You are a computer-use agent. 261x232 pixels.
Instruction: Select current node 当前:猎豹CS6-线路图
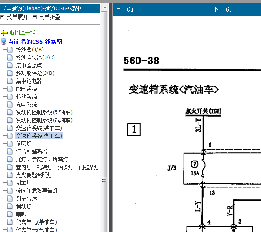35,42
